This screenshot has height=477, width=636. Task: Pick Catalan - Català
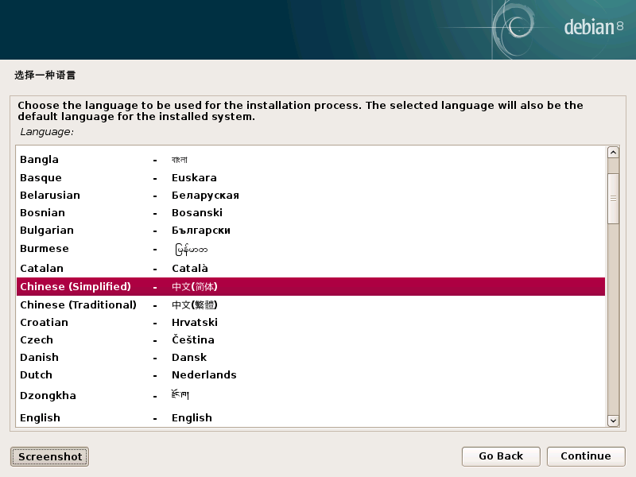[x=311, y=268]
